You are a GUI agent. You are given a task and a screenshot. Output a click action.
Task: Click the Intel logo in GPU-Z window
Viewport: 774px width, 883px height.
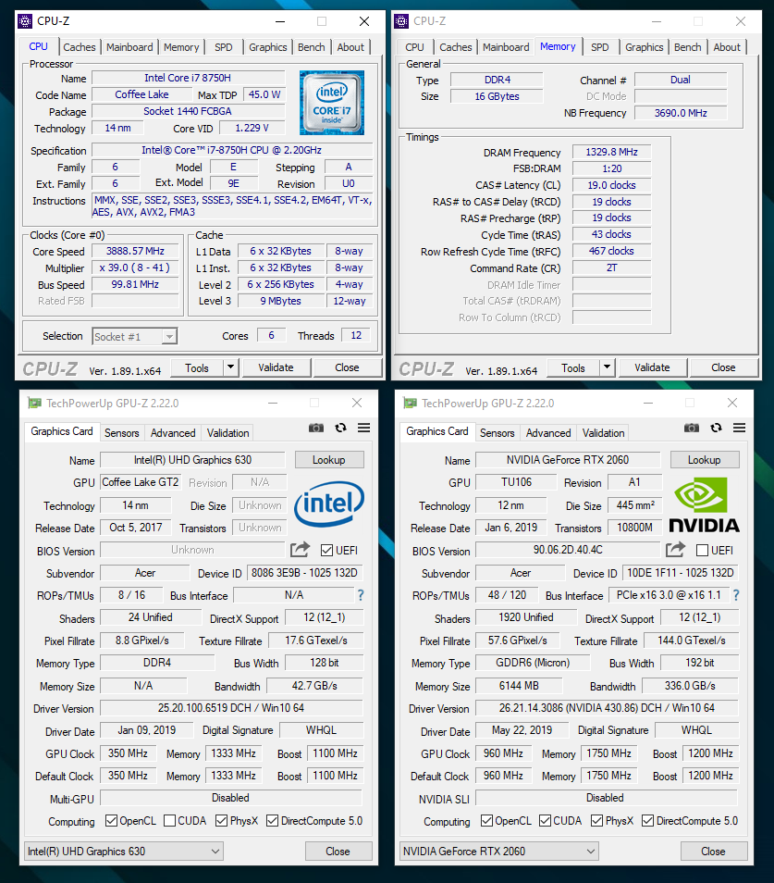tap(329, 503)
